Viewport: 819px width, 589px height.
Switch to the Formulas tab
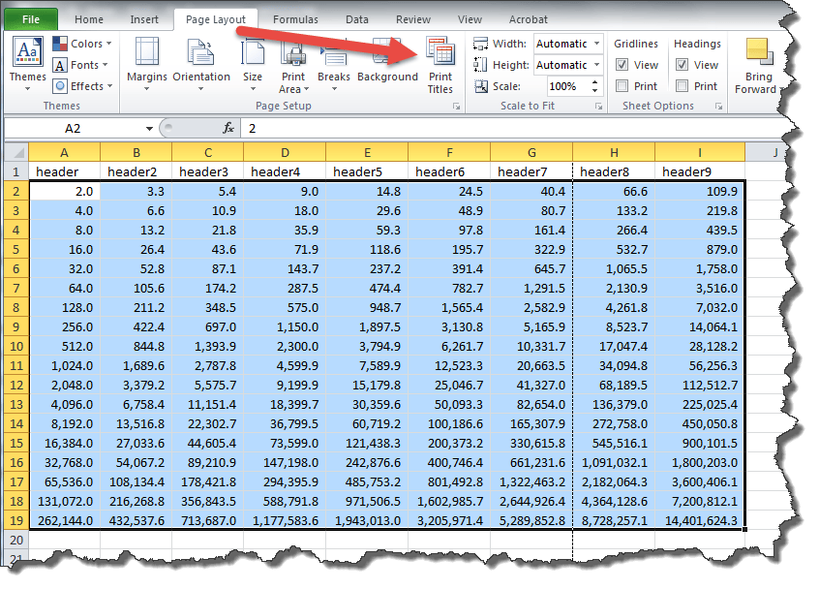coord(295,19)
